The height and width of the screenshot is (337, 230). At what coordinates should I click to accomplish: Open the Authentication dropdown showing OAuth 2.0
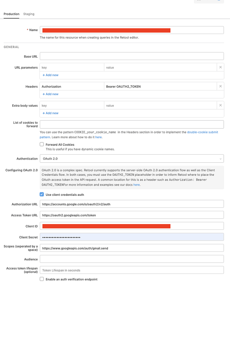132,159
